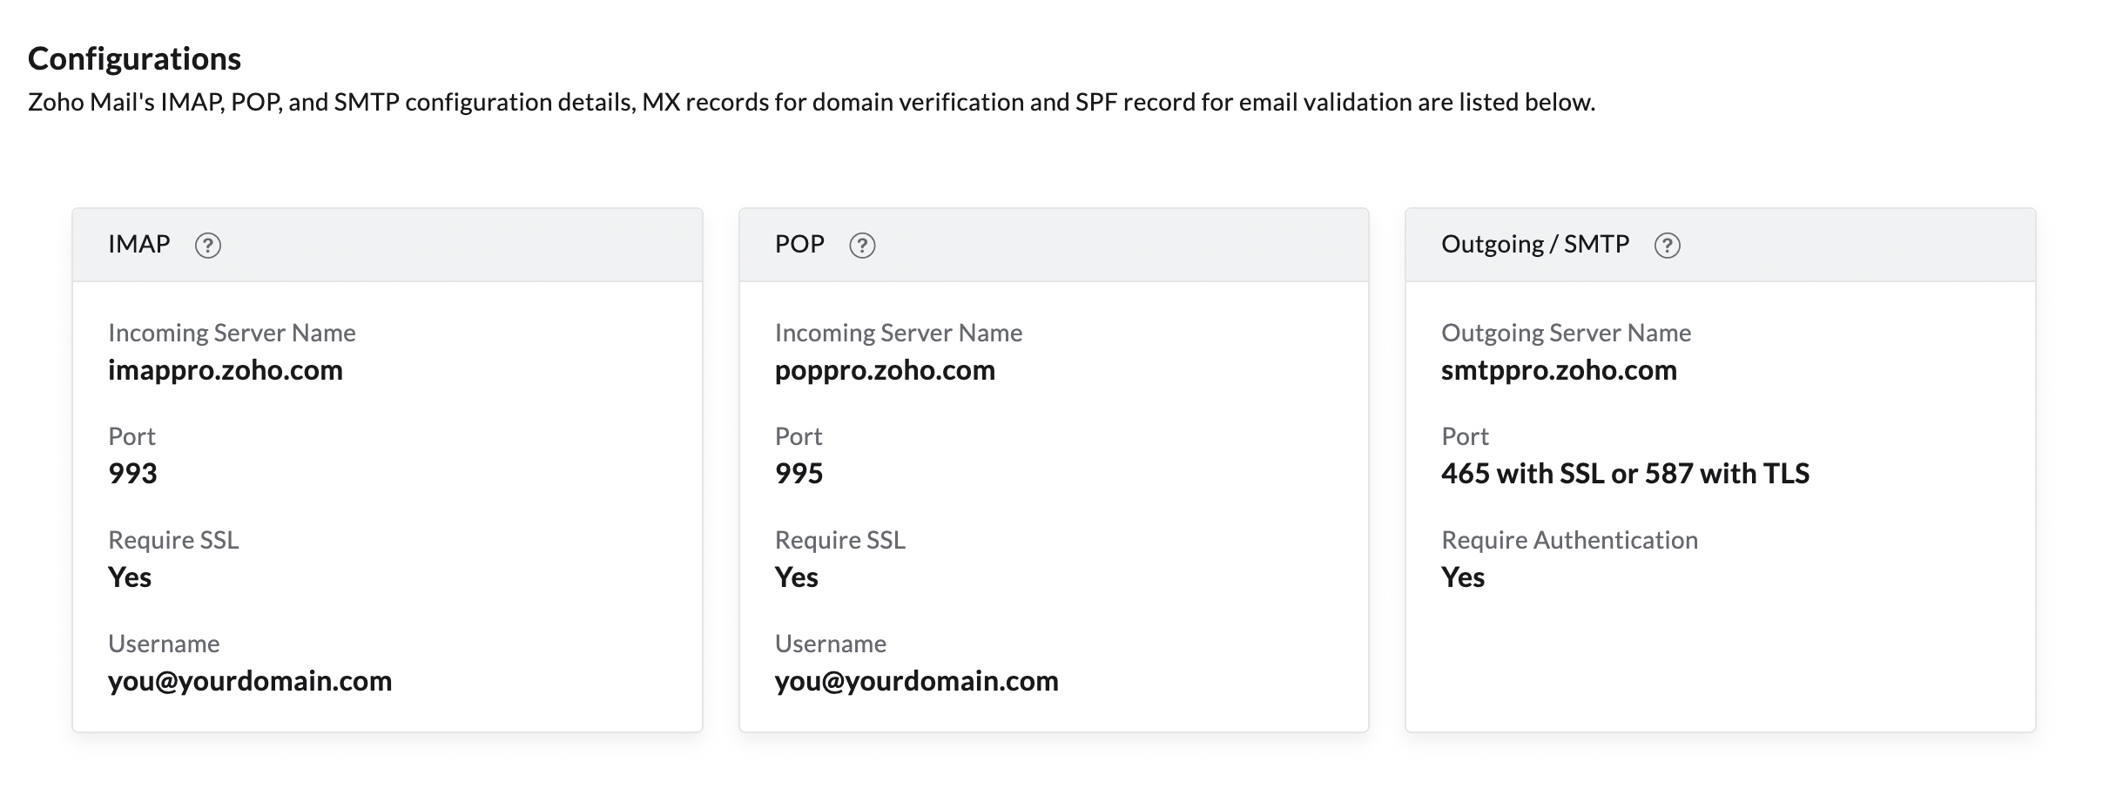Click the Yes value under Require Authentication
Viewport: 2123px width, 789px height.
1463,577
